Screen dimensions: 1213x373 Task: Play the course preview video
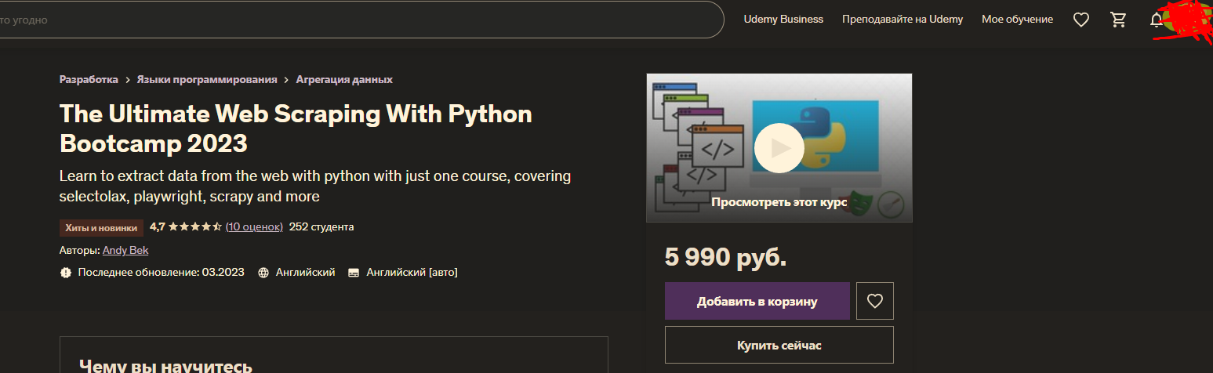coord(779,148)
